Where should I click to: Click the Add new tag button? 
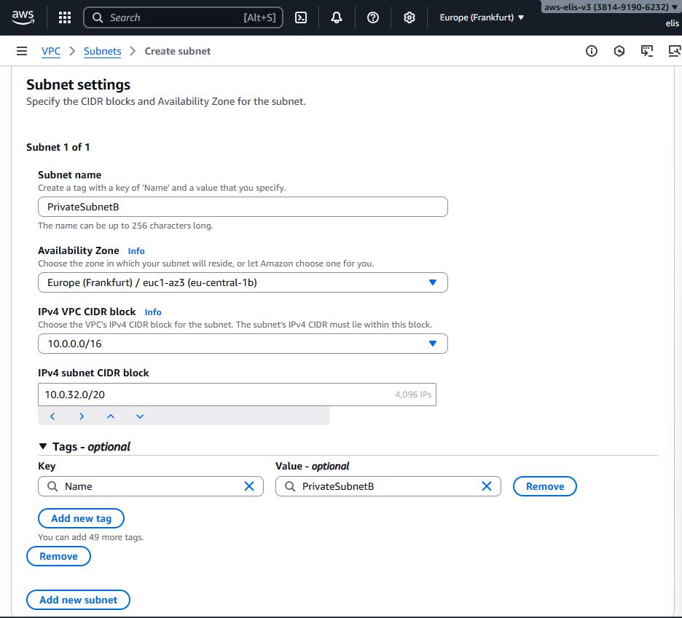(x=81, y=518)
